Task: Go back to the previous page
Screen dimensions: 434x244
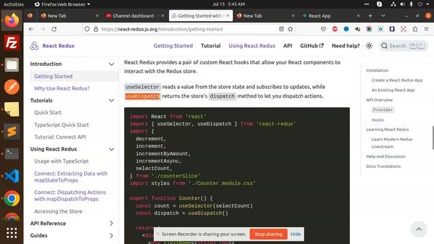Action: (x=31, y=29)
